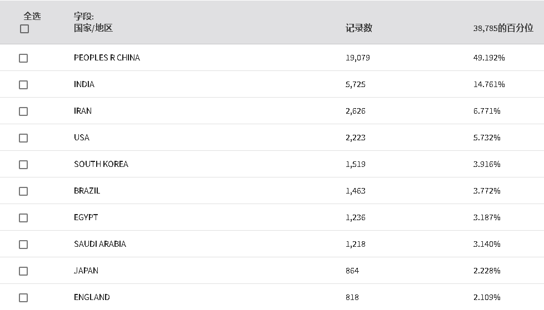Screen dimensions: 544x310
Task: Click the 19,079 record count
Action: click(358, 58)
